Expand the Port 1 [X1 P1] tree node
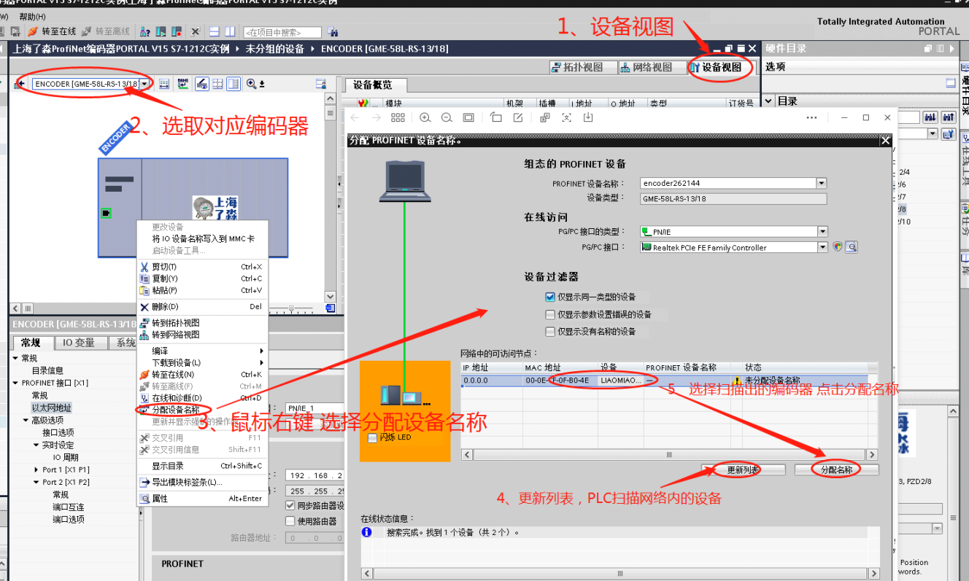Screen dimensions: 969x581 point(36,469)
